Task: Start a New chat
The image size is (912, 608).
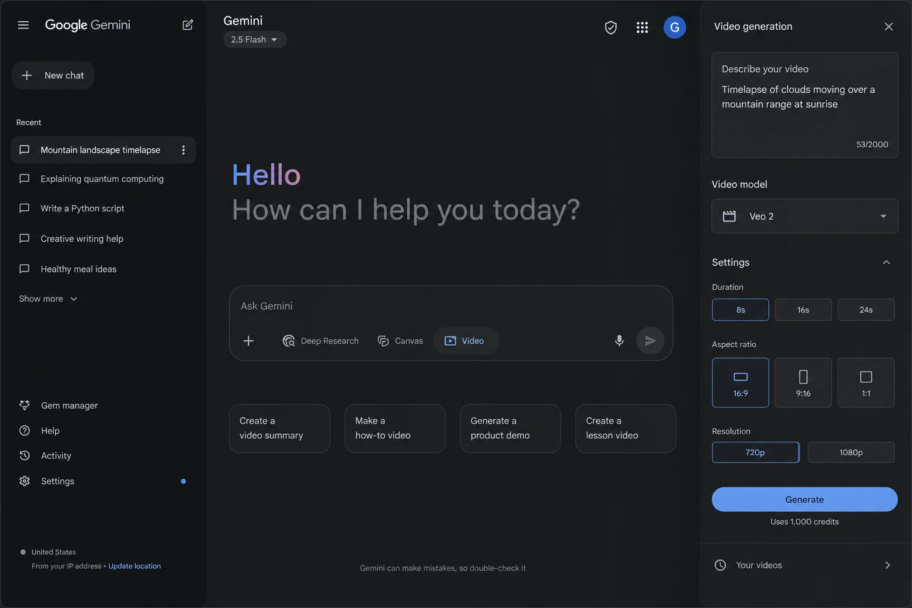Action: (53, 75)
